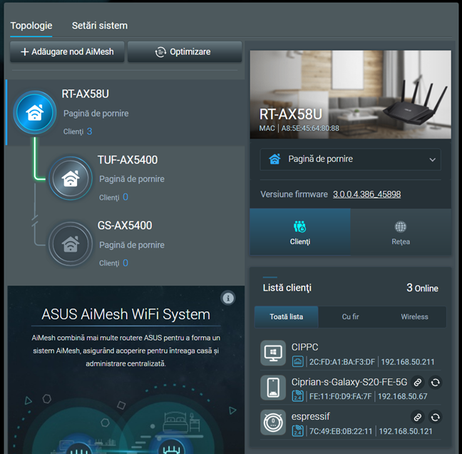Viewport: 462px width, 454px height.
Task: Click the espressif device icon
Action: pos(273,422)
